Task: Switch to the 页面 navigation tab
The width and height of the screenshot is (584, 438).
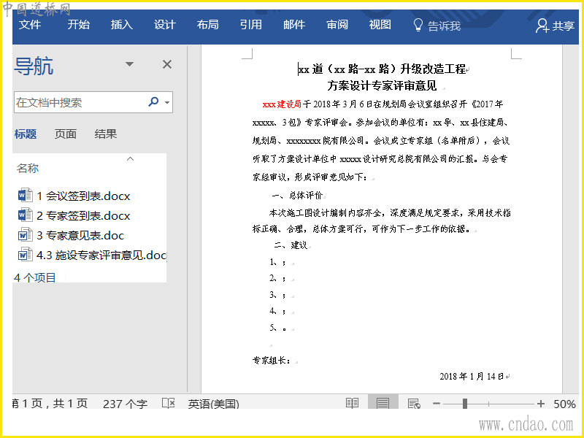Action: [x=66, y=134]
